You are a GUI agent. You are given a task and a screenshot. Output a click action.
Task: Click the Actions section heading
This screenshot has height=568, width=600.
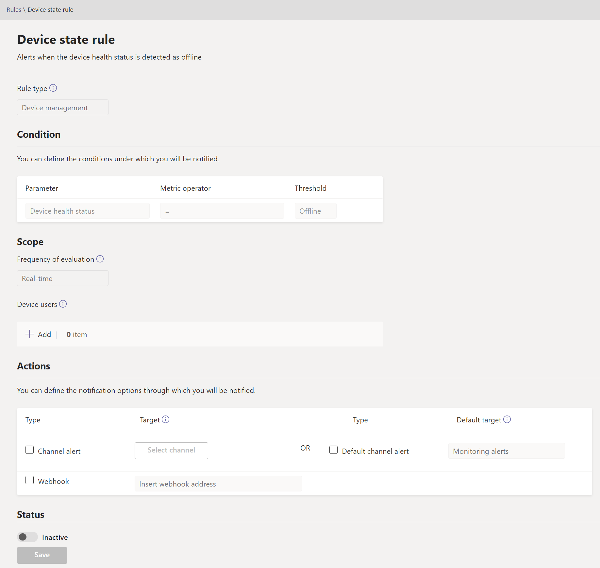tap(34, 366)
